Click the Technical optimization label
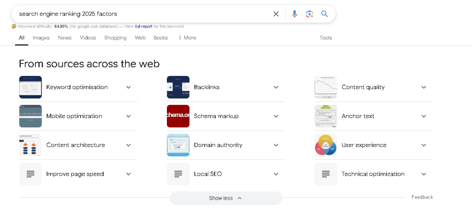472x212 pixels. click(x=373, y=174)
